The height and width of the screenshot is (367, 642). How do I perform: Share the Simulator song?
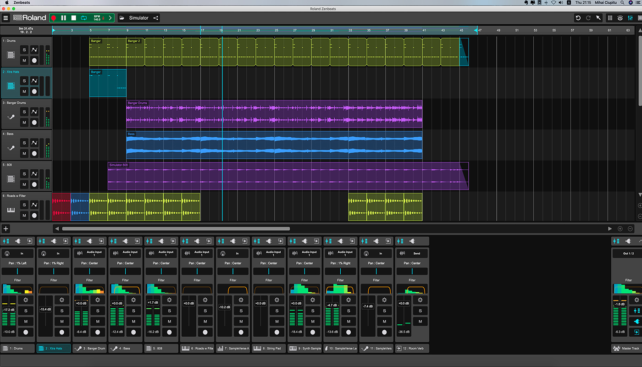(156, 18)
